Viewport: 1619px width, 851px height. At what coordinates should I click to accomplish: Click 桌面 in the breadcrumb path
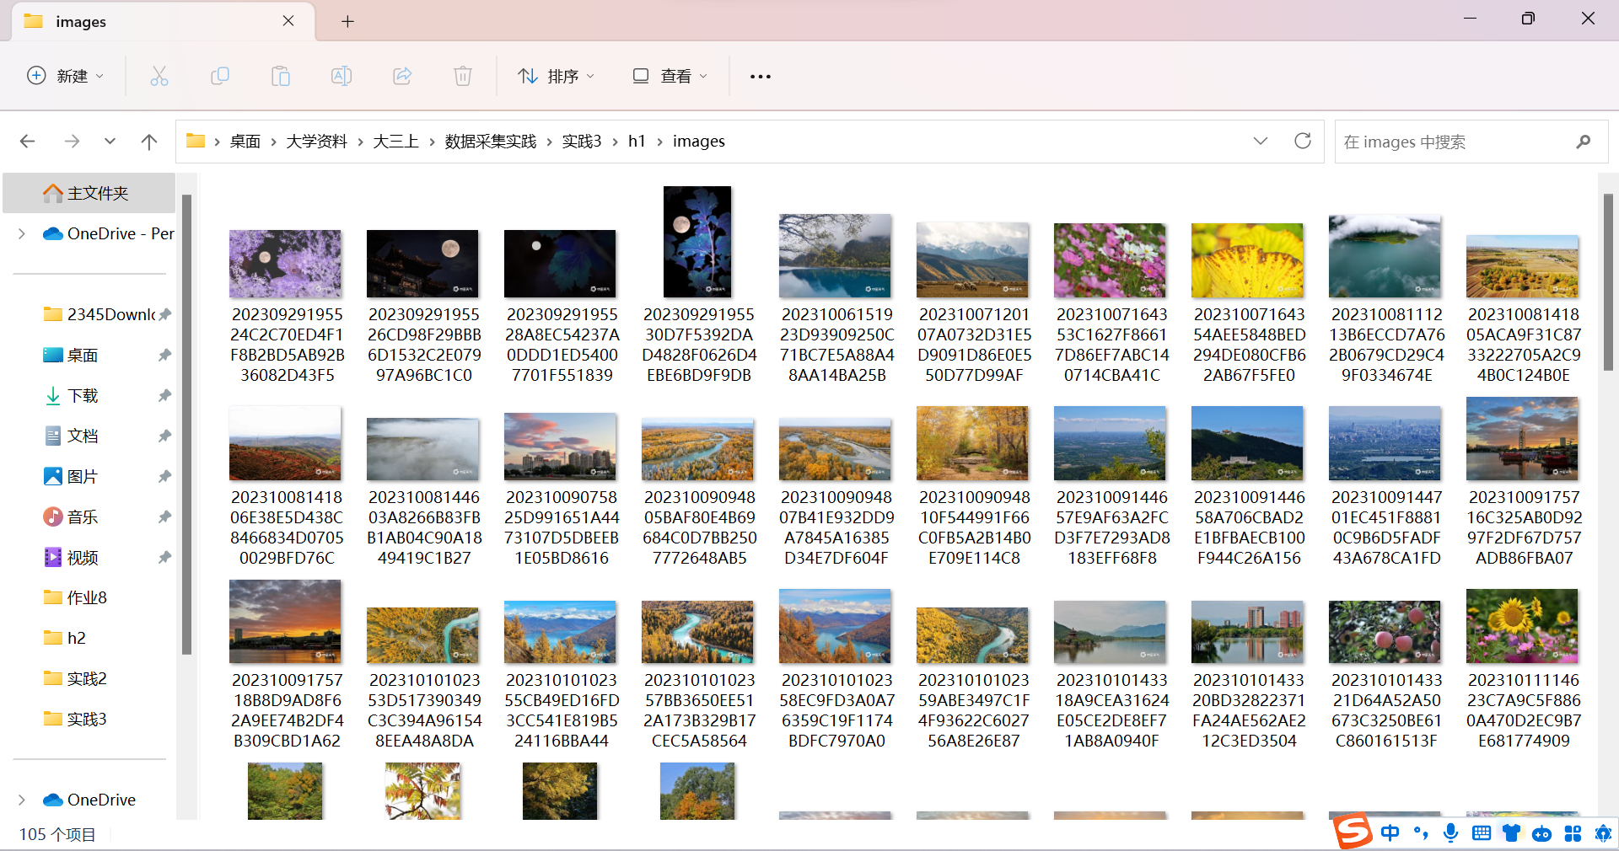[x=245, y=142]
